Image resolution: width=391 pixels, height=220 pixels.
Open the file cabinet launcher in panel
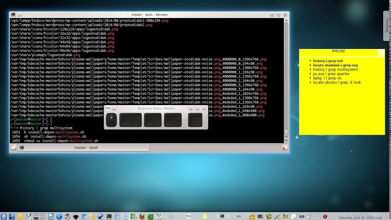coord(117,216)
